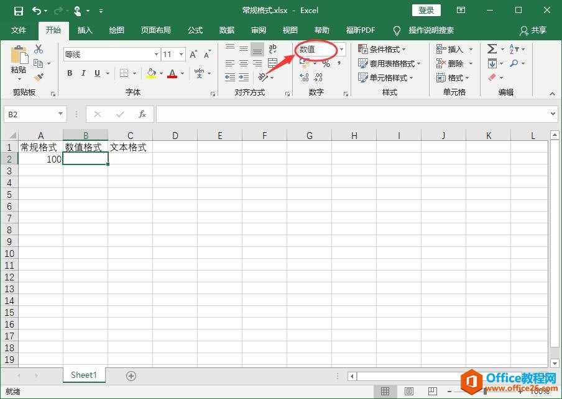Open the 数据 ribbon tab
The height and width of the screenshot is (399, 562).
pyautogui.click(x=227, y=30)
